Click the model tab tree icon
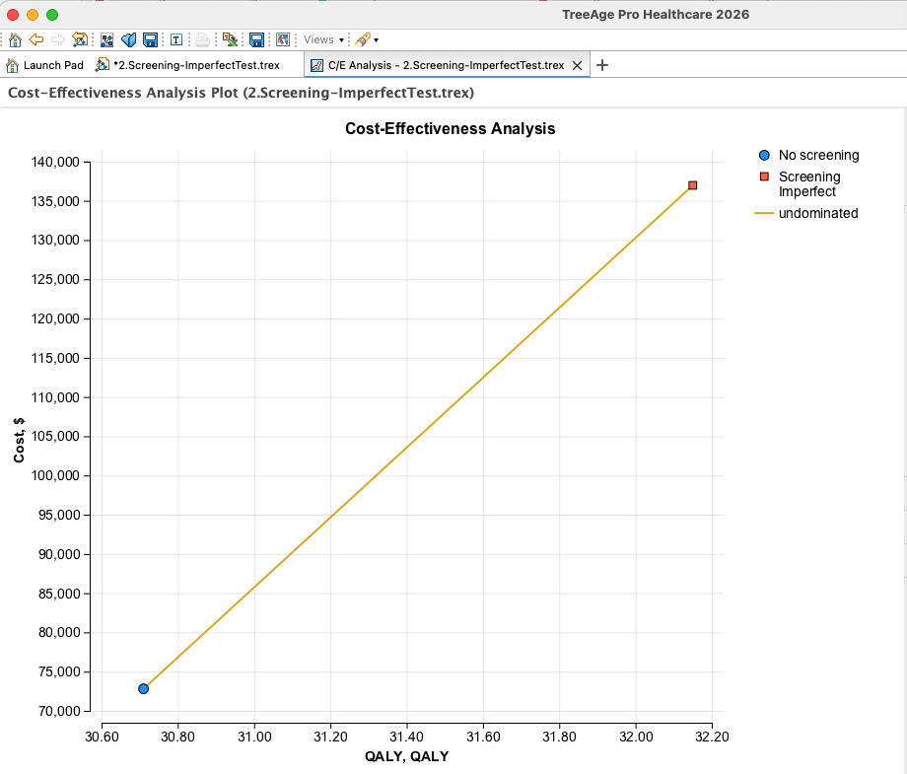The image size is (907, 774). tap(102, 65)
